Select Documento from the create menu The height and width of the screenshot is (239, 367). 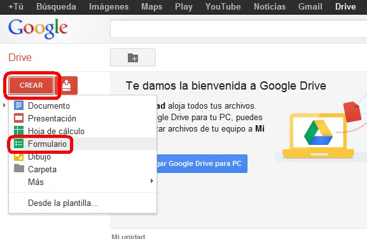[x=83, y=106]
